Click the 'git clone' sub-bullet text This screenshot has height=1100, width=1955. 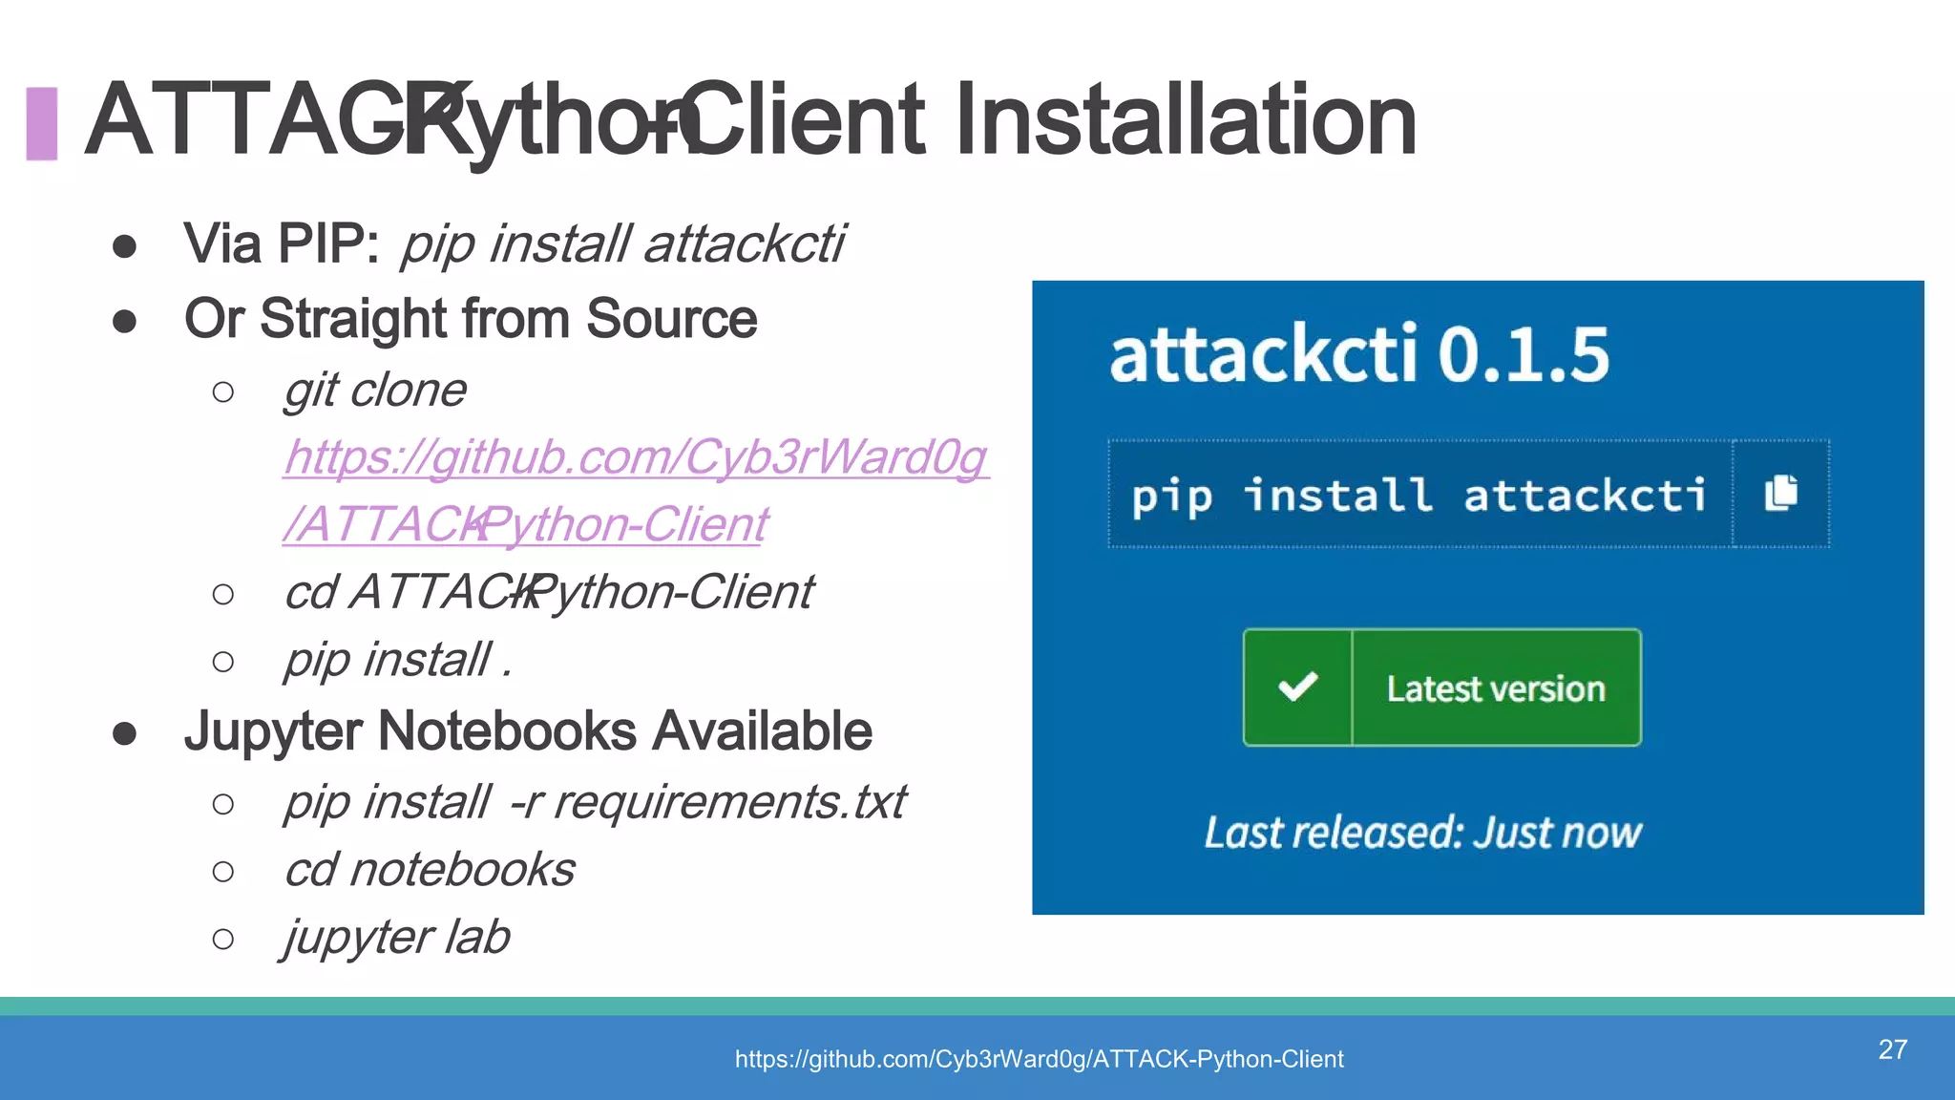(x=375, y=391)
